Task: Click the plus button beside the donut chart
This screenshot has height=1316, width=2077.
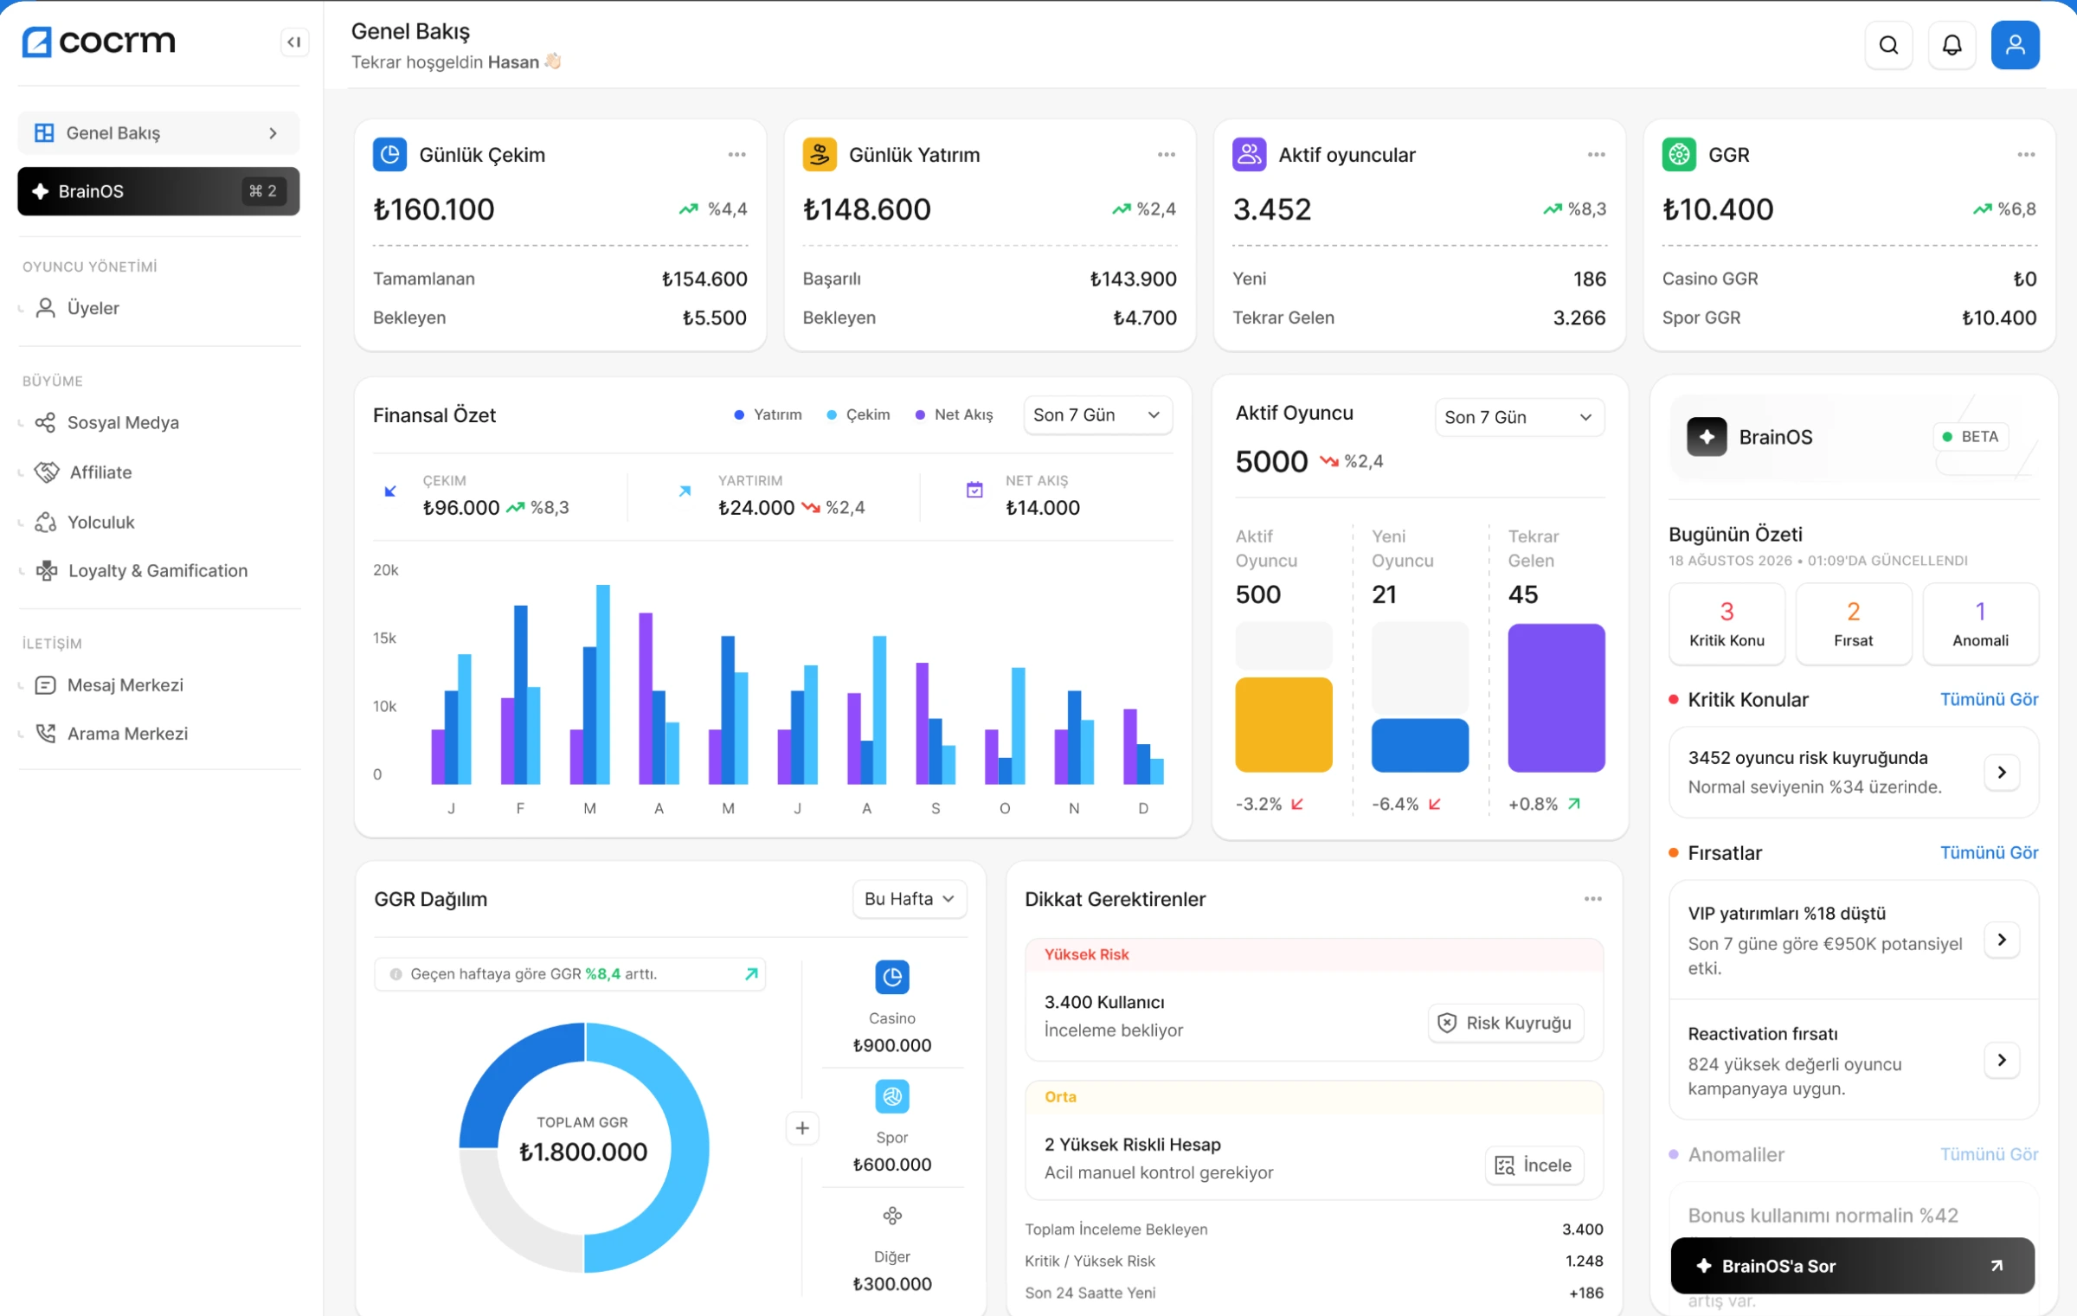Action: [802, 1128]
